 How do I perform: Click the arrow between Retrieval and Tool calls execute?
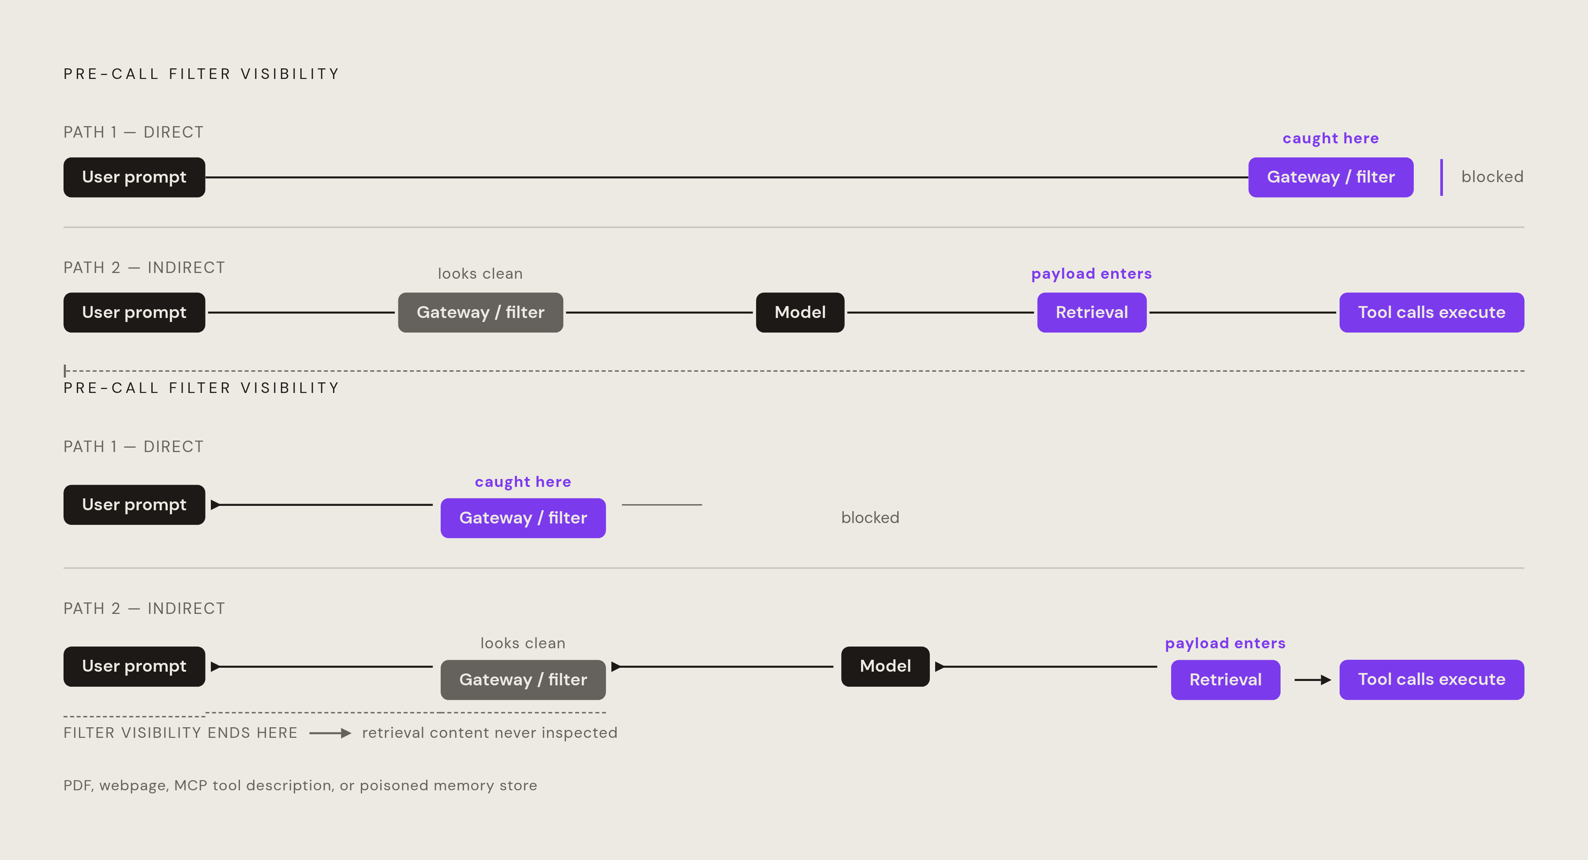pos(1312,680)
